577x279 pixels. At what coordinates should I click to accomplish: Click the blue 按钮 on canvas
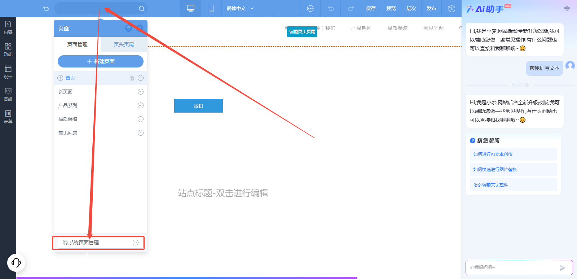pos(198,106)
